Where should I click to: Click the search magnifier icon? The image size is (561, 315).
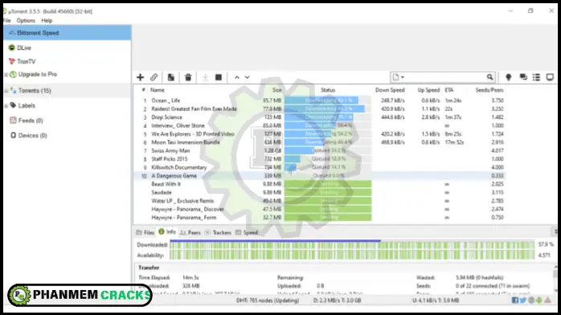489,77
